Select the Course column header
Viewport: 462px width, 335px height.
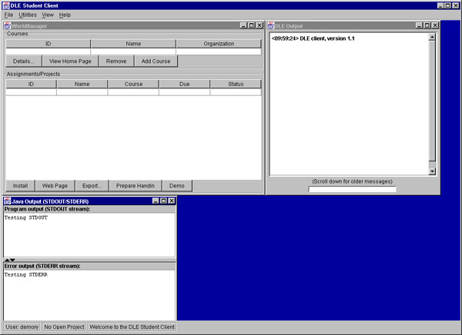point(133,84)
